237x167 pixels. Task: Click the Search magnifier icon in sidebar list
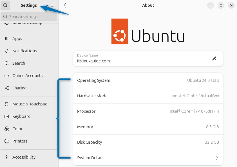[7, 63]
